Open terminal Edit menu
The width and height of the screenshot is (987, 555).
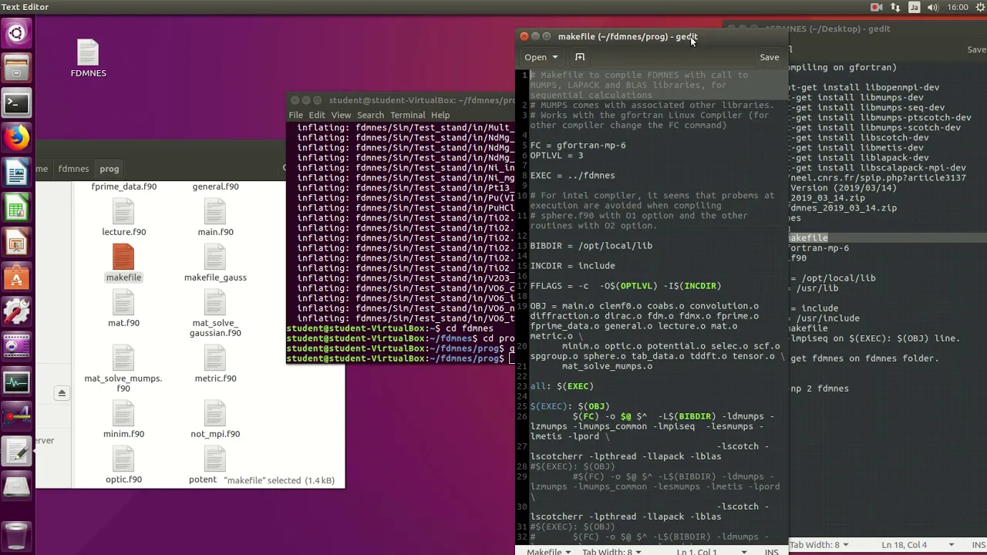317,115
